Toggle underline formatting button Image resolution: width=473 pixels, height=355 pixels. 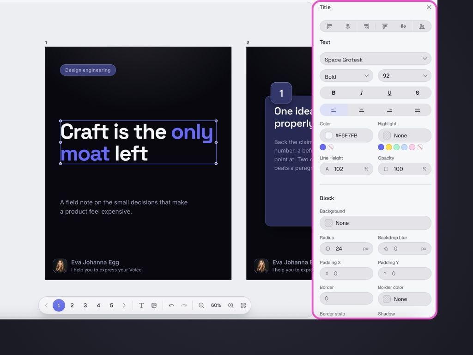389,93
